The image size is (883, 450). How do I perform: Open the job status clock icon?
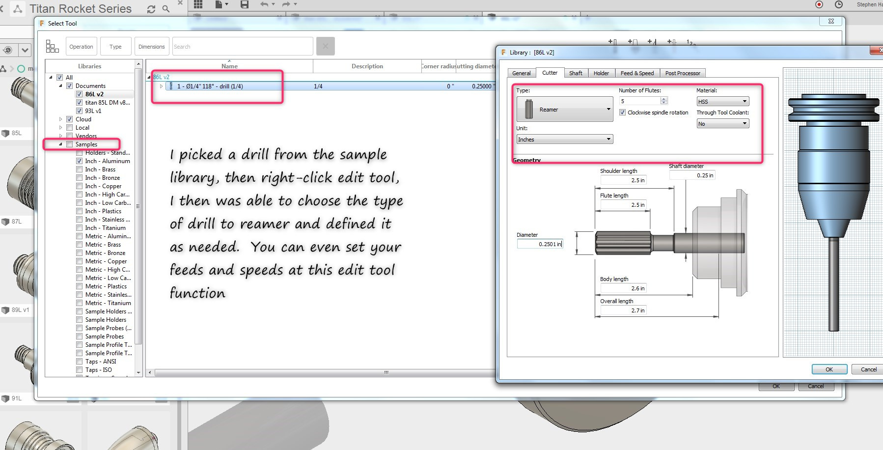(839, 4)
